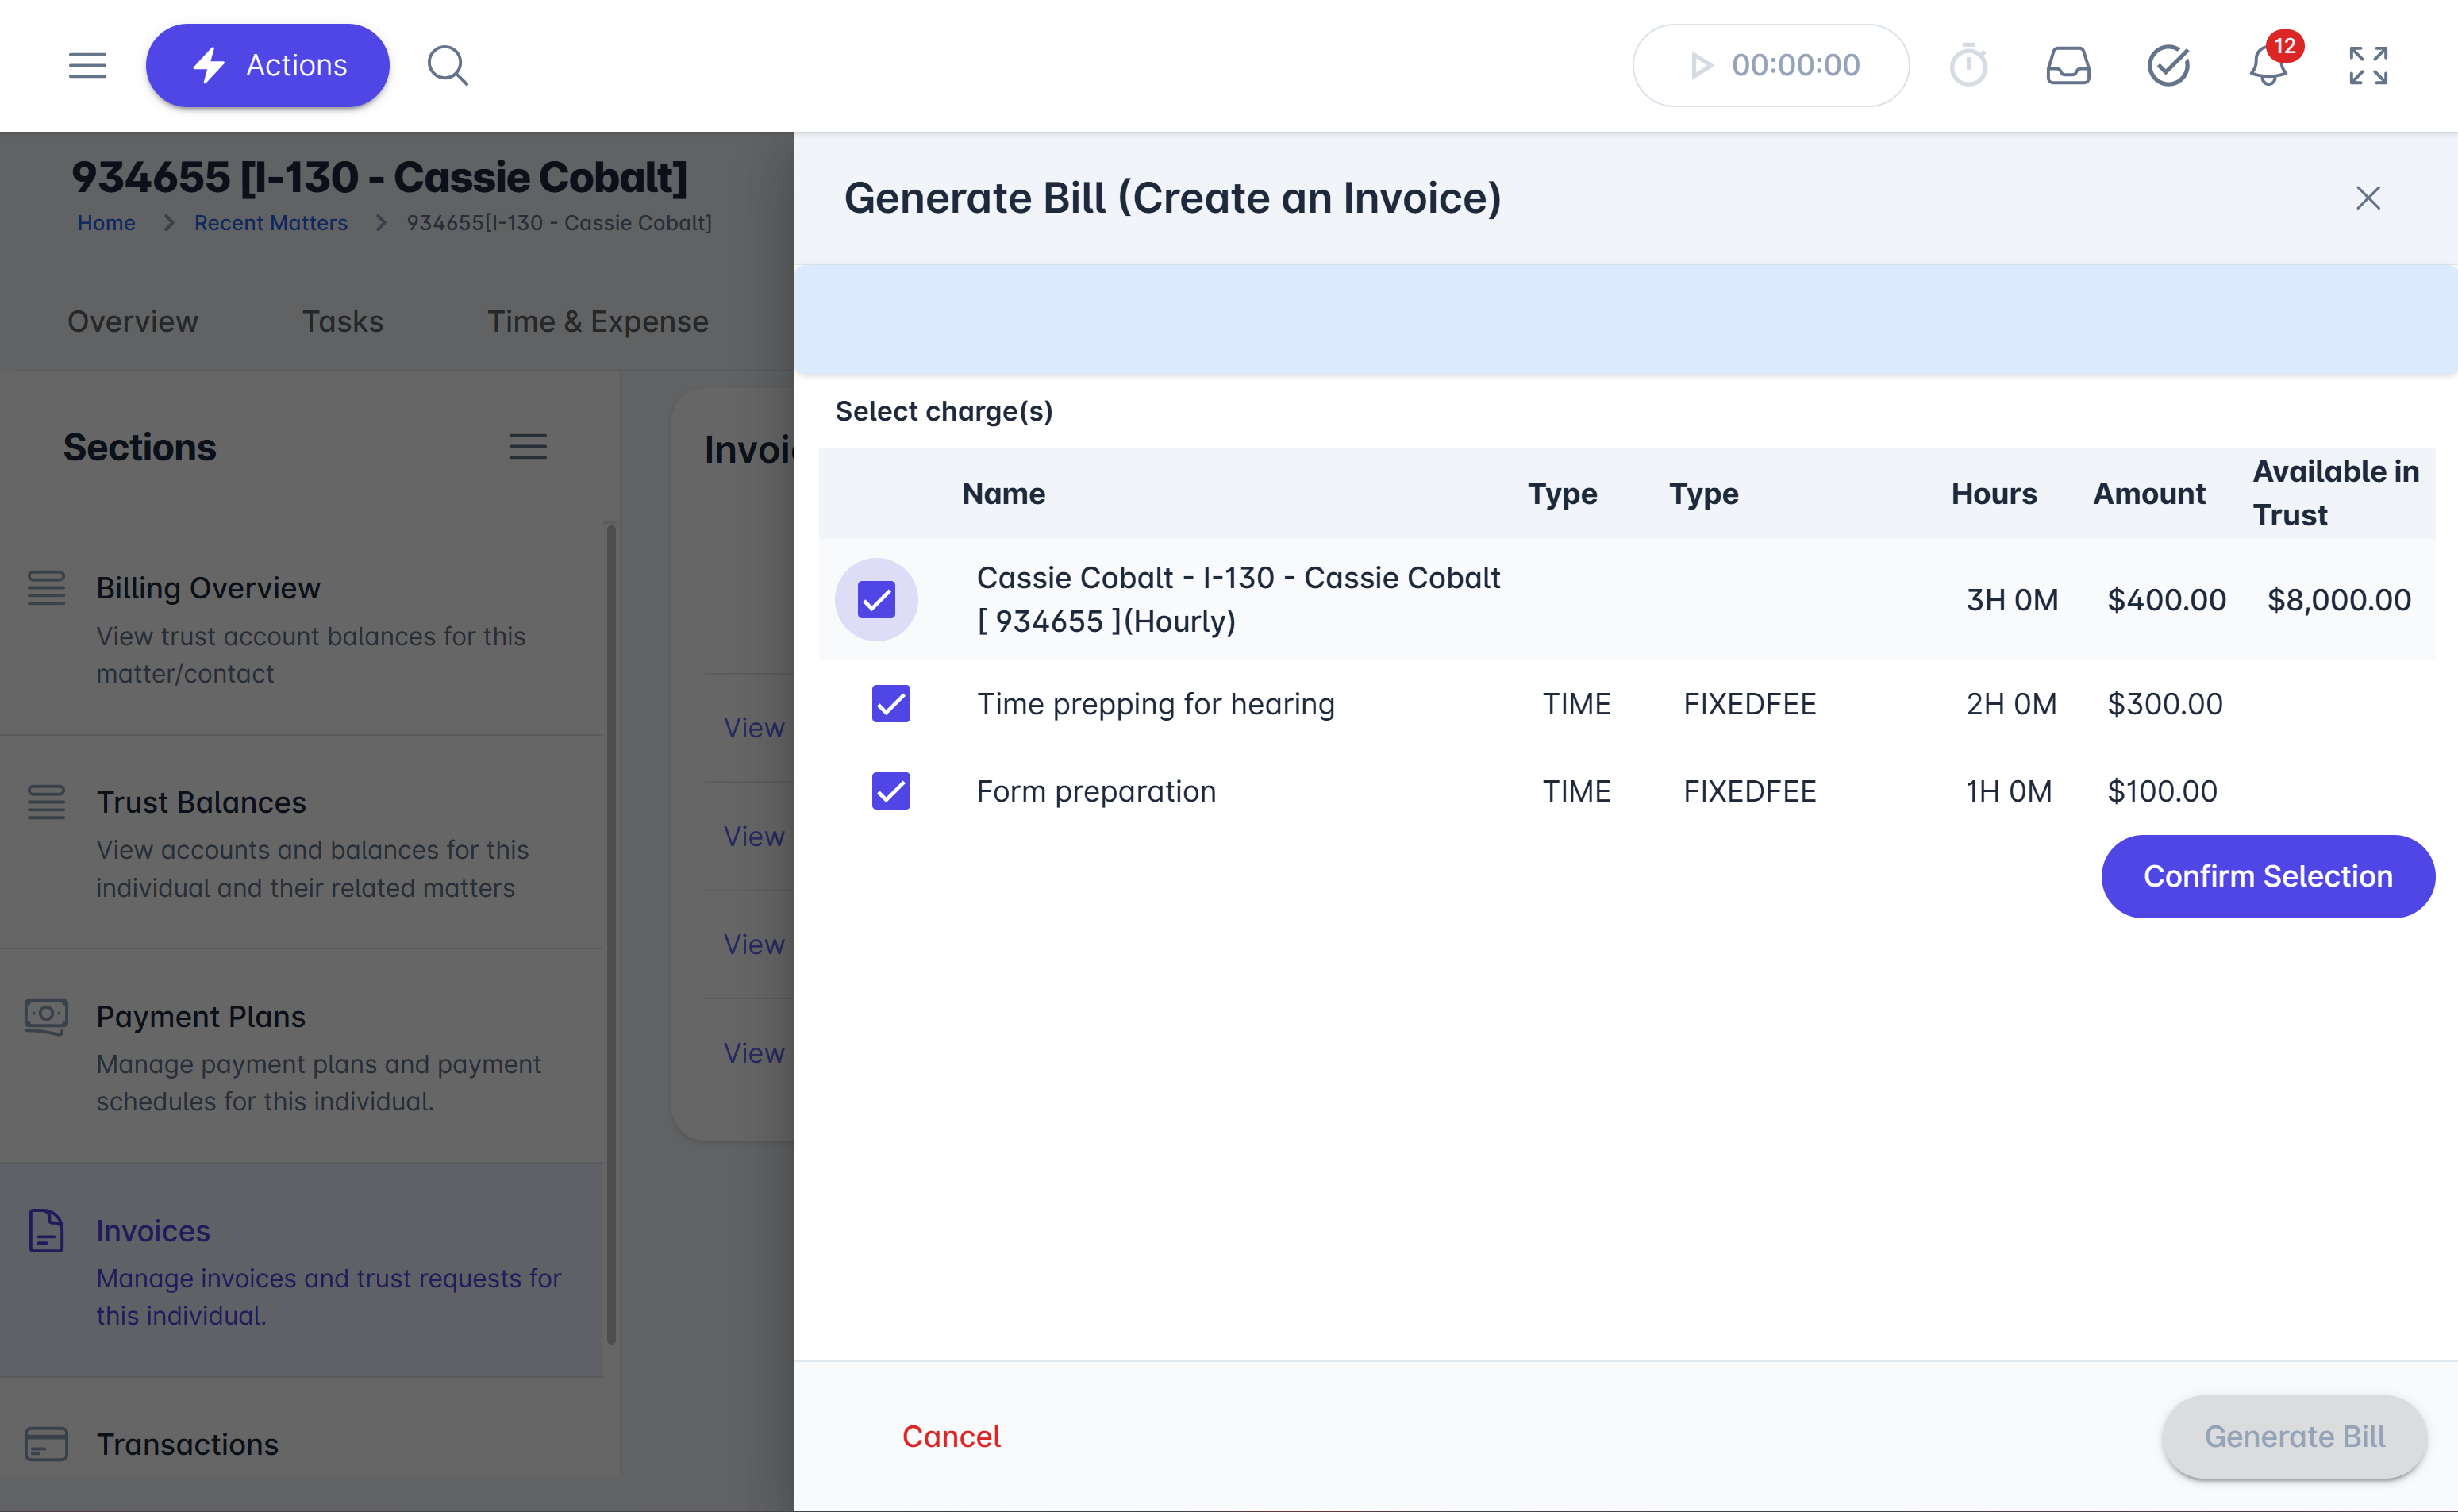Screen dimensions: 2458x1512
Task: Click the Billing Overview list icon
Action: point(46,588)
